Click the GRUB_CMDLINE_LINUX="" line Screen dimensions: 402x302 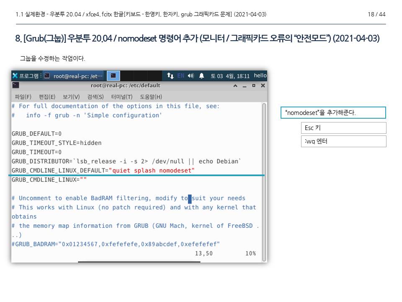(x=49, y=180)
